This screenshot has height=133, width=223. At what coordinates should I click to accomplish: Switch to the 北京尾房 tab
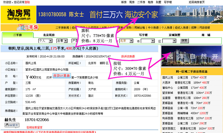point(49,35)
